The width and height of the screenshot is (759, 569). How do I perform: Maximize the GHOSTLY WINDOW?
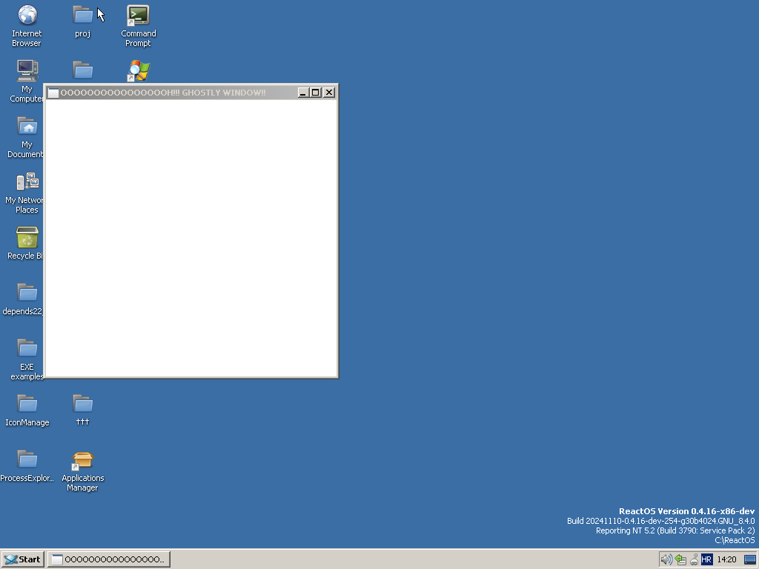316,93
